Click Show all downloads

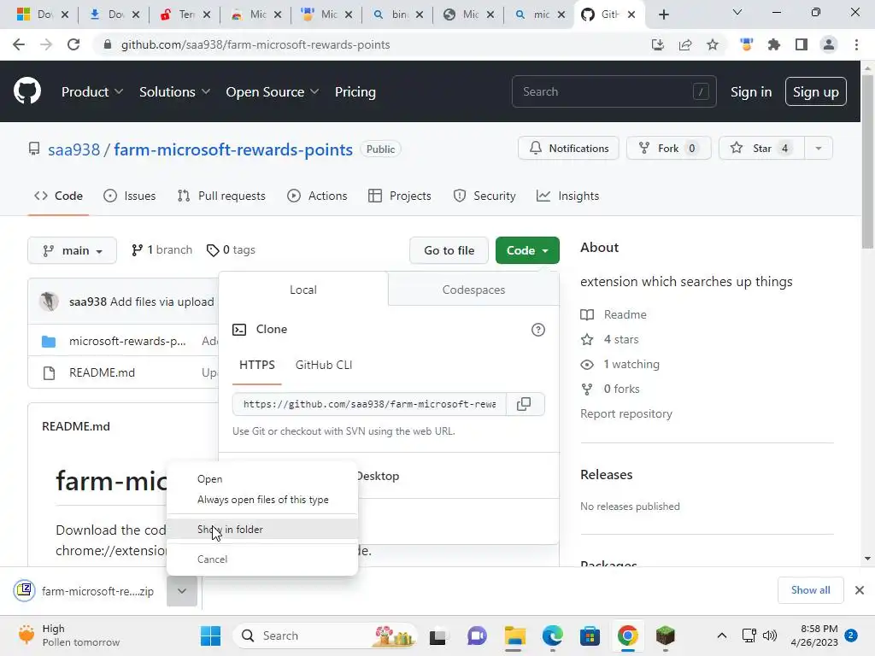[810, 590]
